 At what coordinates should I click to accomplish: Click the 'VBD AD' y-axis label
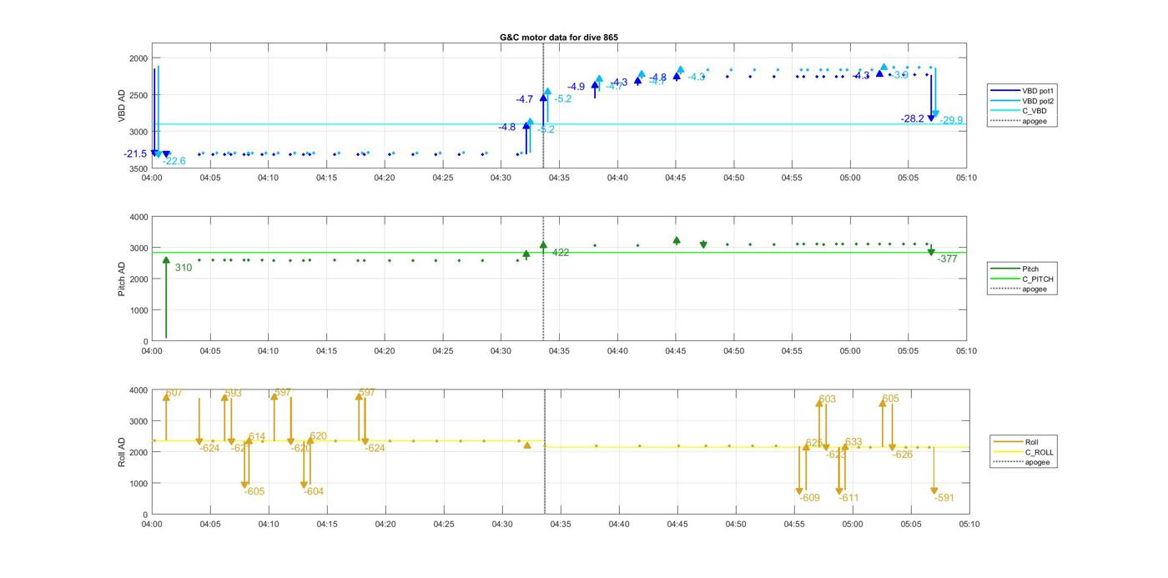pyautogui.click(x=122, y=106)
